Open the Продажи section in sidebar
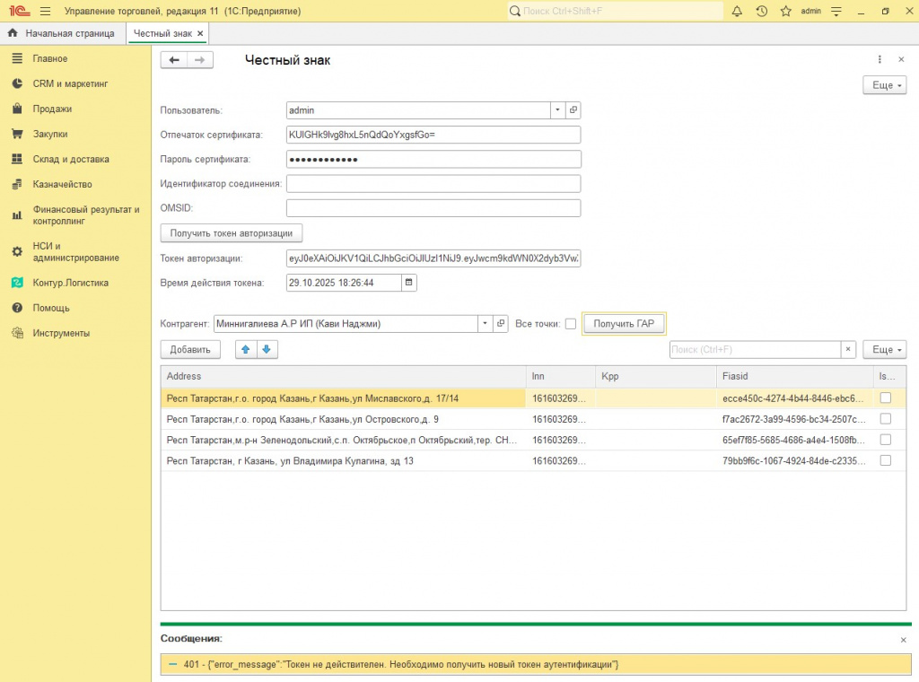The width and height of the screenshot is (919, 682). [52, 109]
